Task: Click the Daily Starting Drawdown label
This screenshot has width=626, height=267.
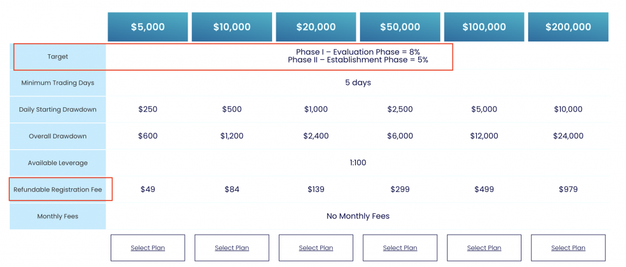Action: pos(58,110)
